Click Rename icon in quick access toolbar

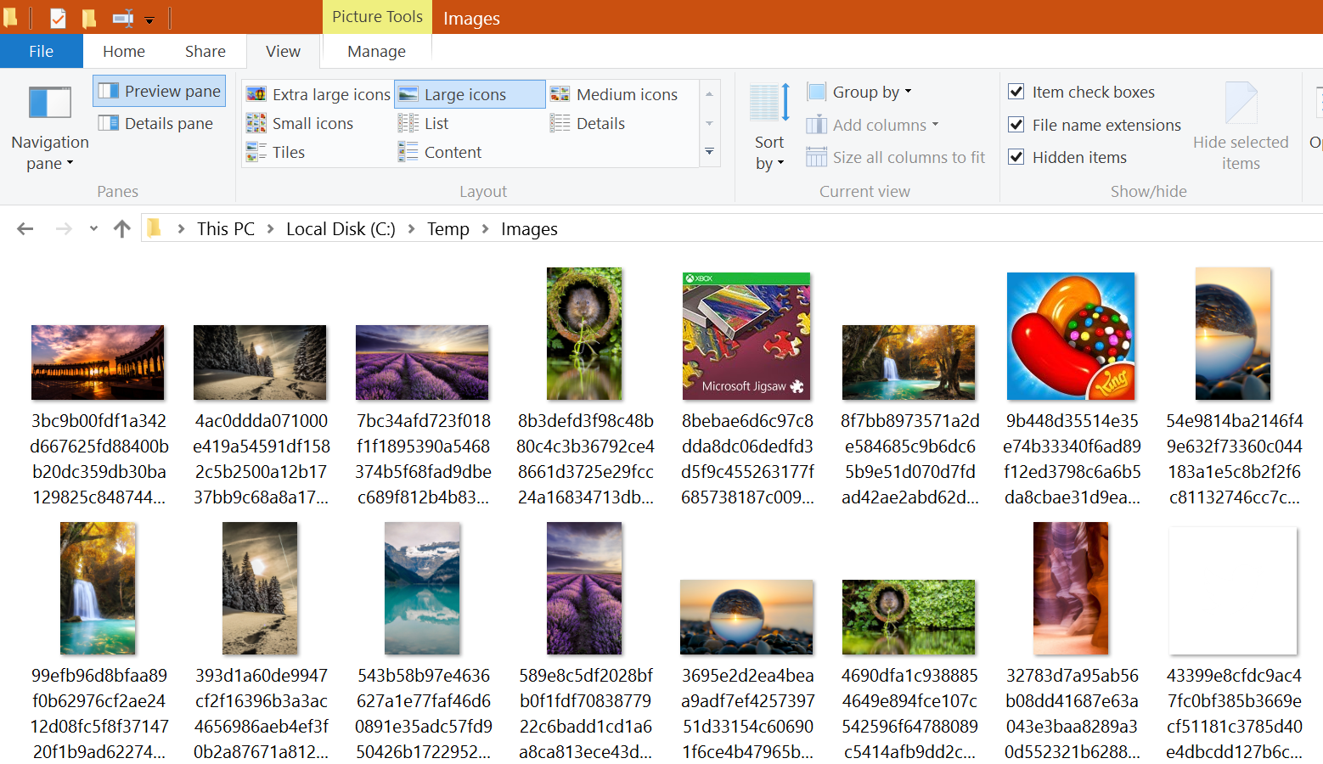pyautogui.click(x=123, y=17)
